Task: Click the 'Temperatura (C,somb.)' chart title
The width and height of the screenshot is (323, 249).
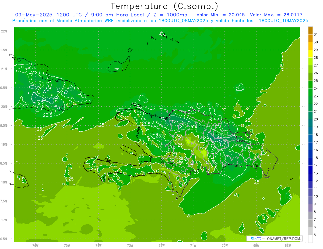Action: coord(164,6)
